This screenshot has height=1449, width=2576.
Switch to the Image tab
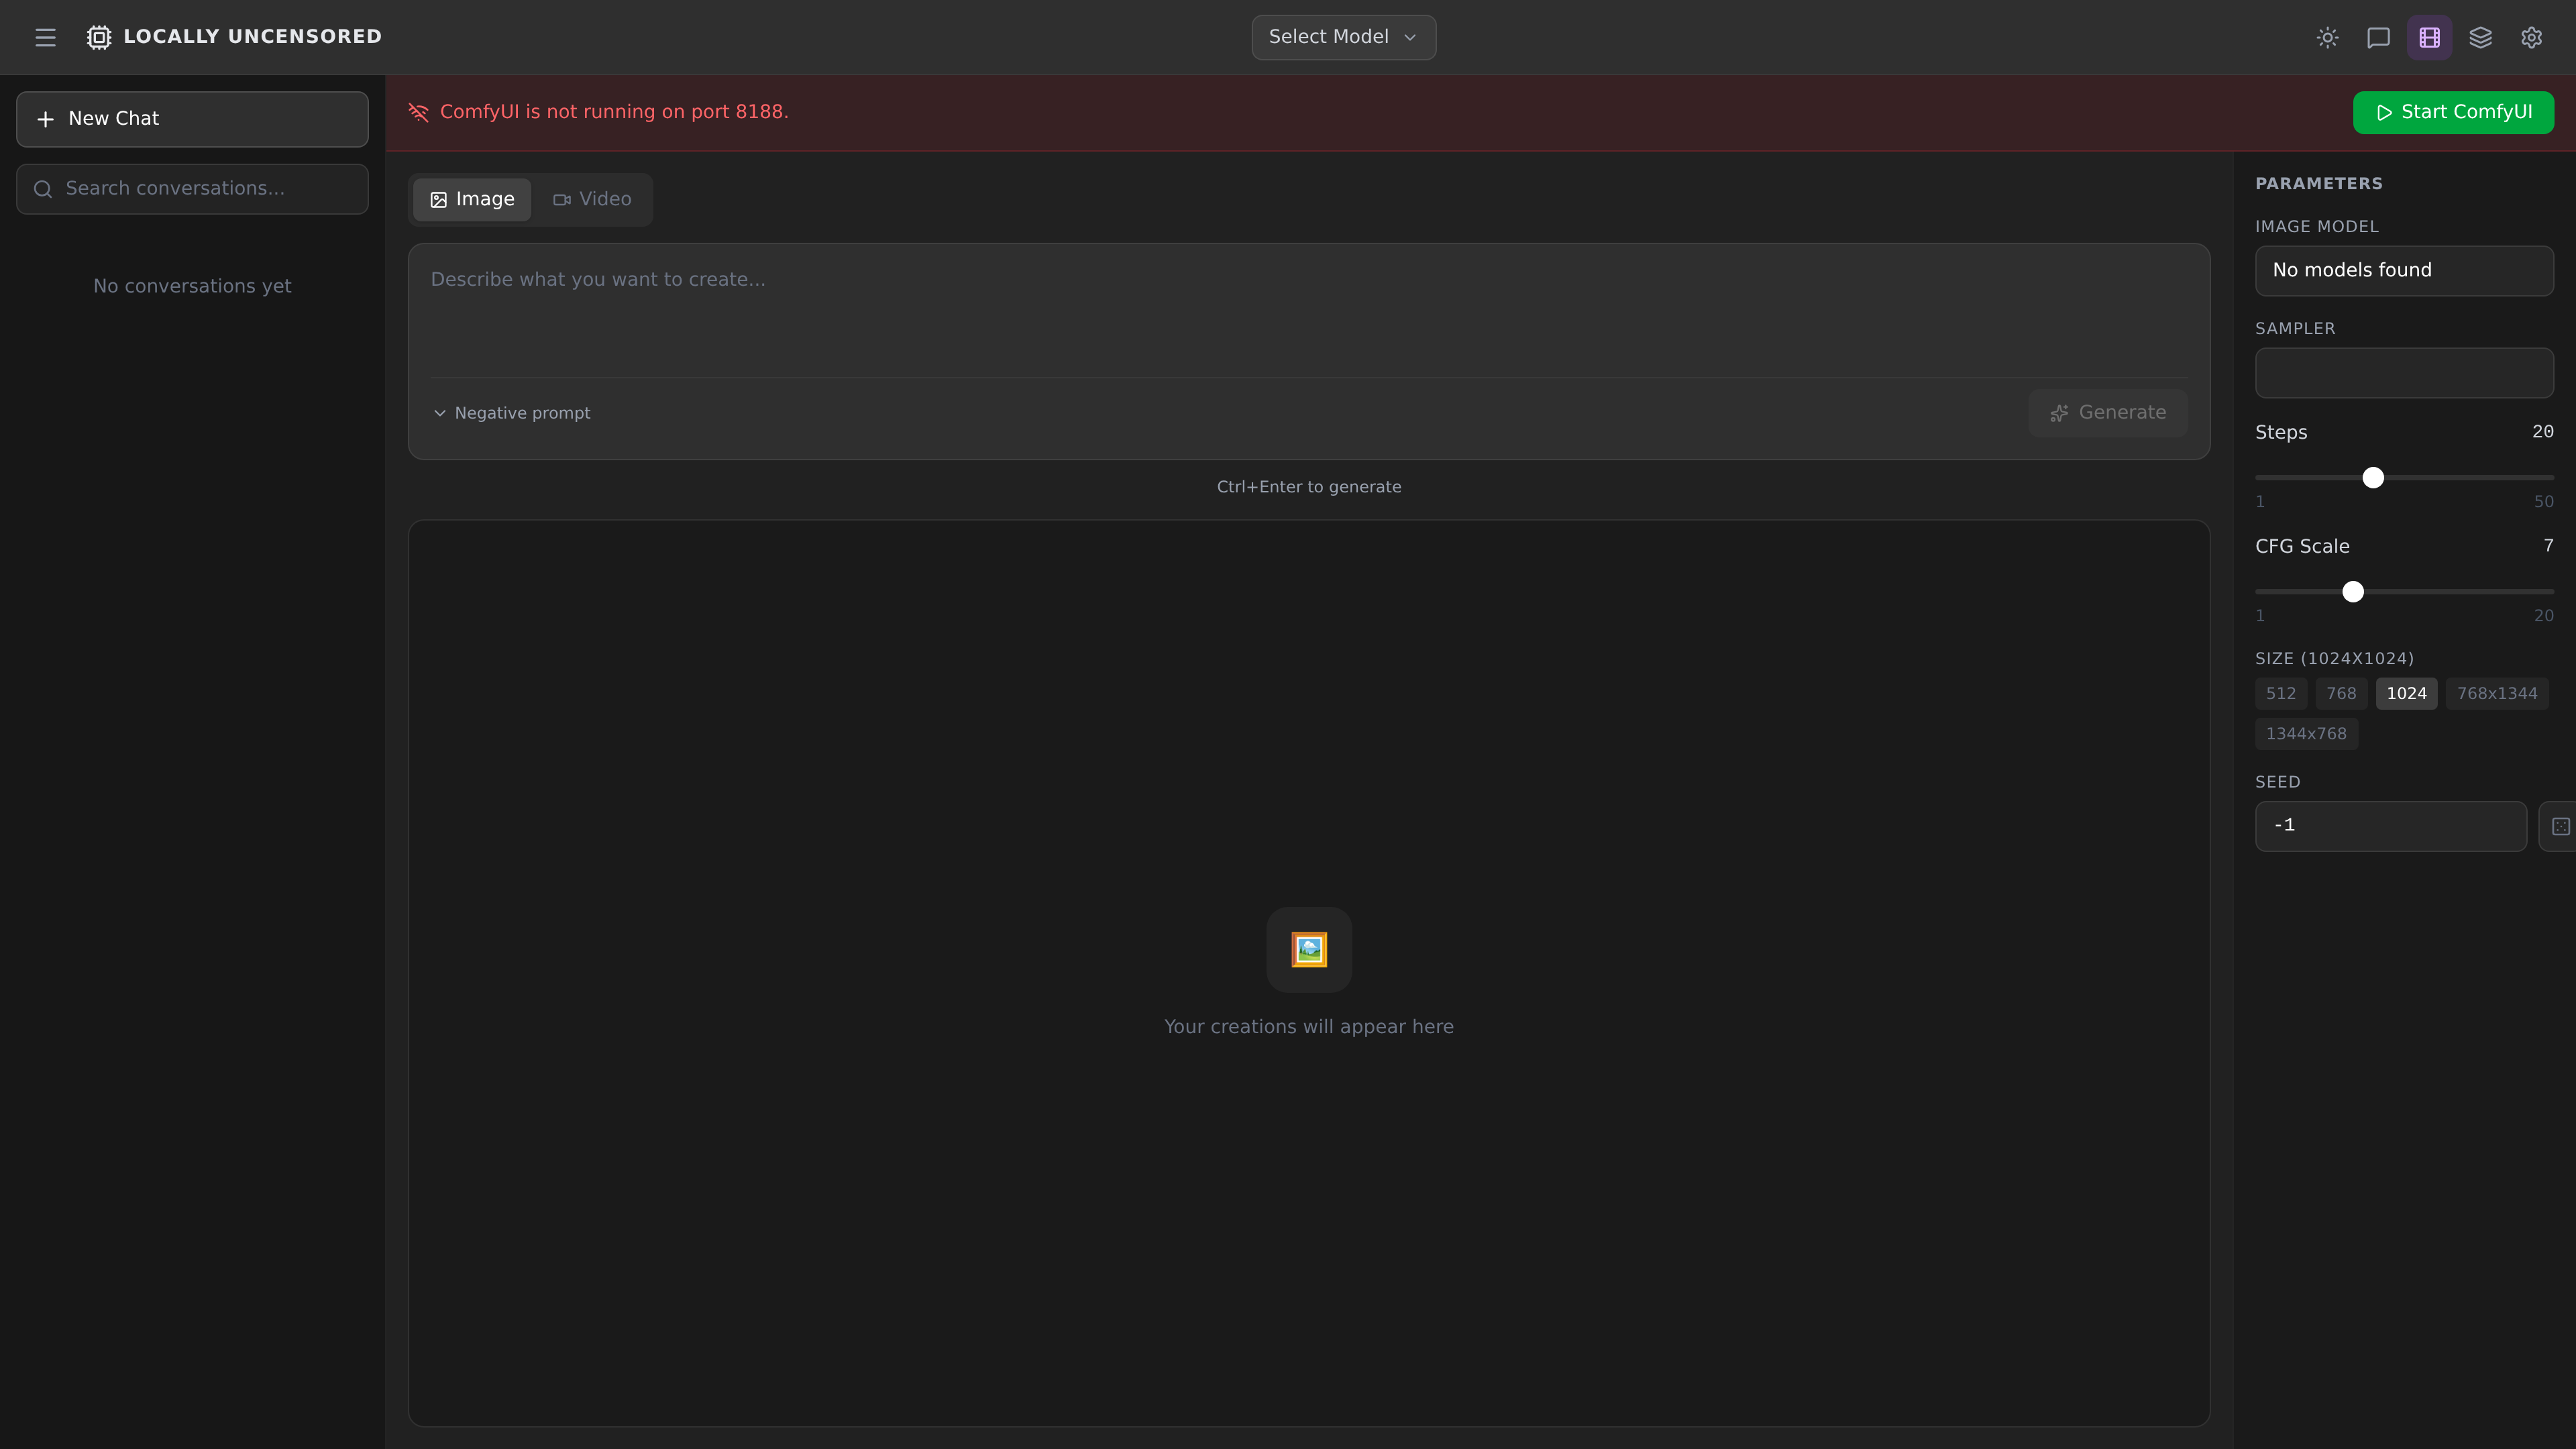coord(472,199)
